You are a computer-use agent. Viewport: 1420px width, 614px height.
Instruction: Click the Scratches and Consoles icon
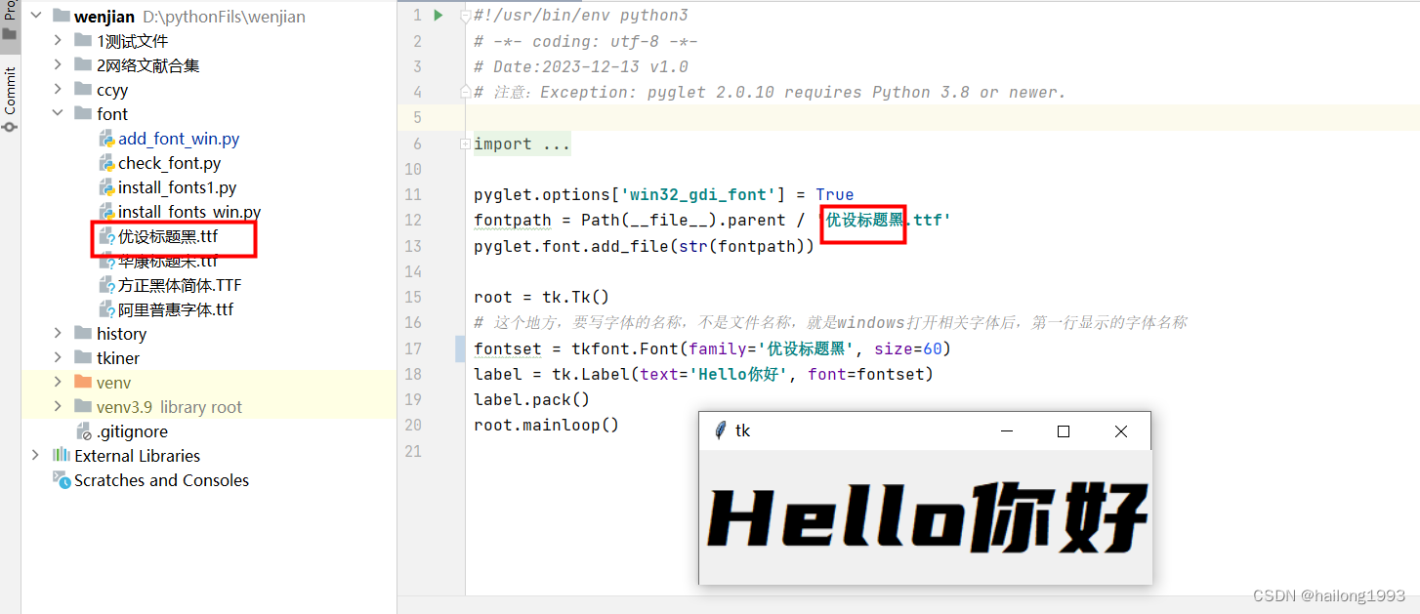(61, 479)
